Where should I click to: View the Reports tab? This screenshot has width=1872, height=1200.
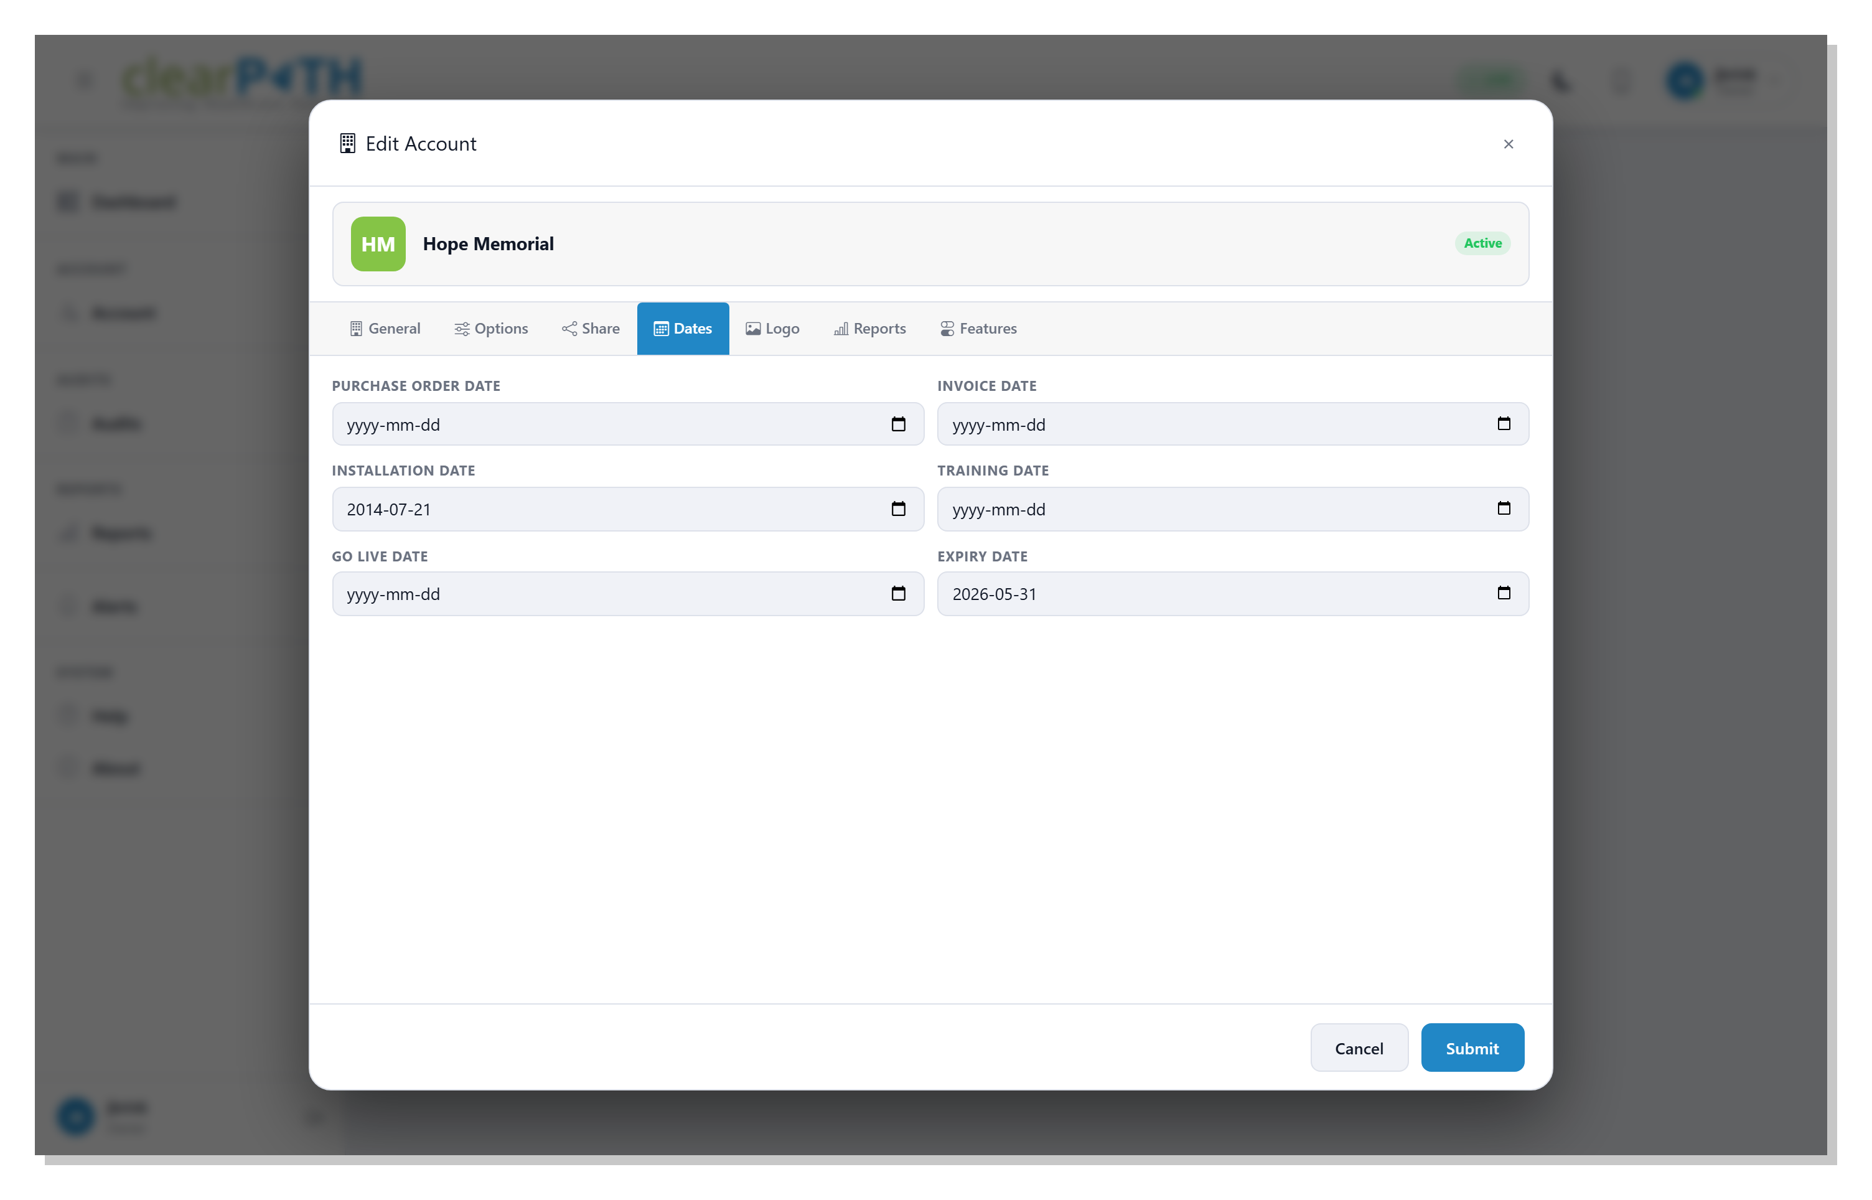[x=869, y=329]
